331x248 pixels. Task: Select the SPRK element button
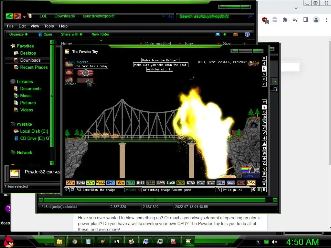[x=251, y=183]
